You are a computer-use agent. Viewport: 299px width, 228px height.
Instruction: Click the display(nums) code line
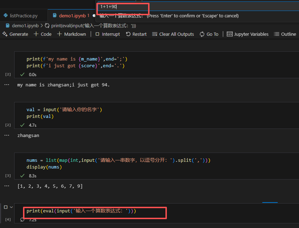coord(44,167)
